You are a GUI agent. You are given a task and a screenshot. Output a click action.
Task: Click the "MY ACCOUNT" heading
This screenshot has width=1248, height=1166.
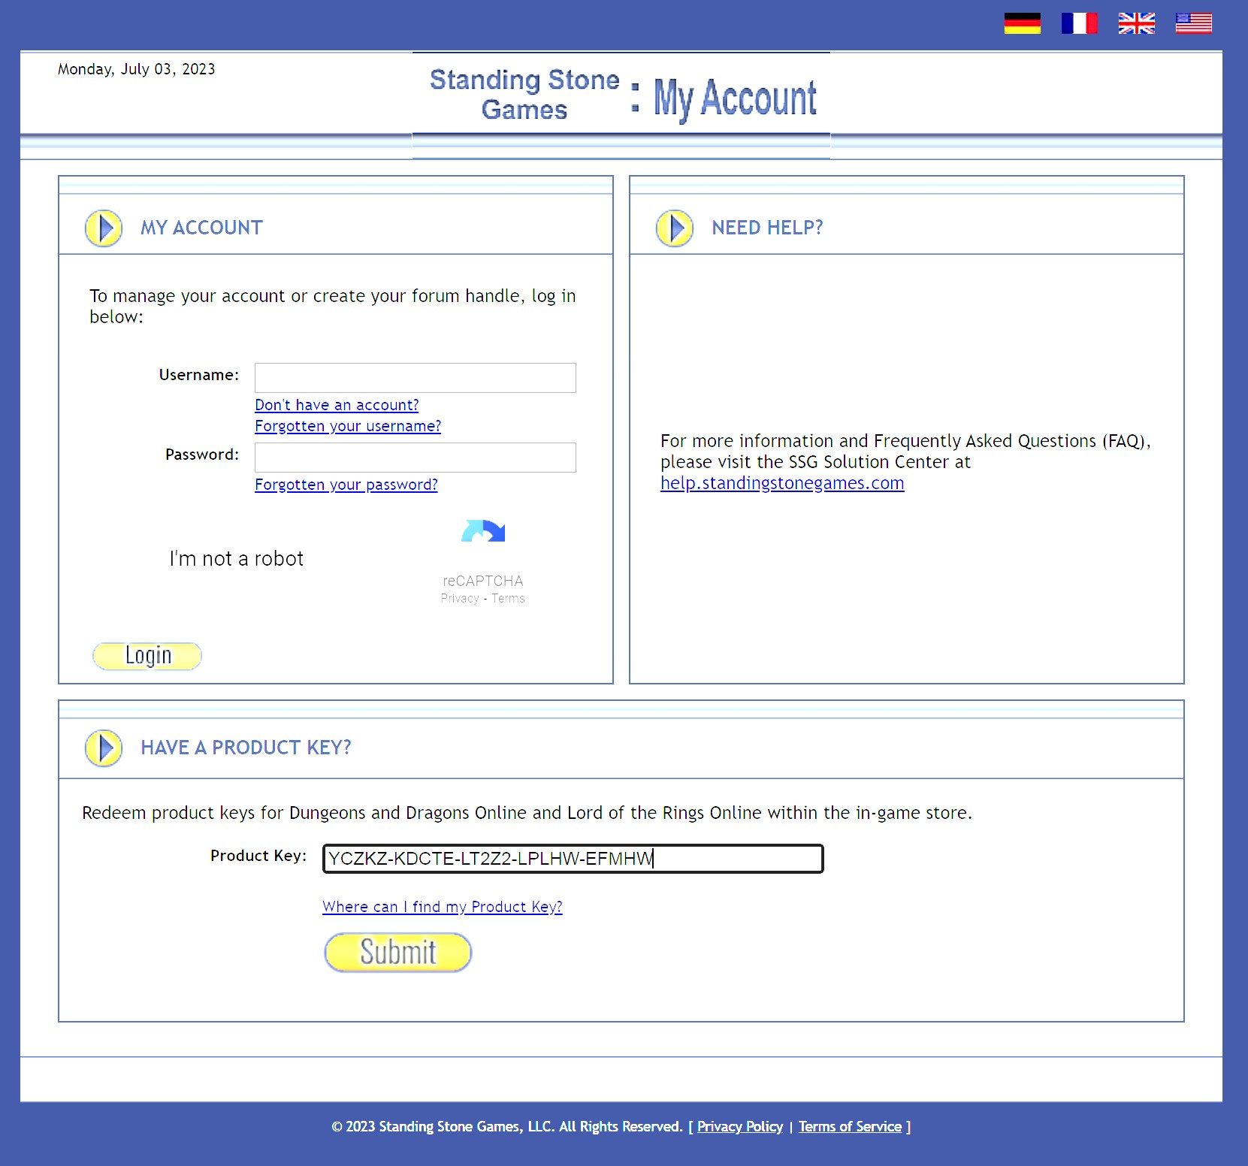click(x=202, y=228)
